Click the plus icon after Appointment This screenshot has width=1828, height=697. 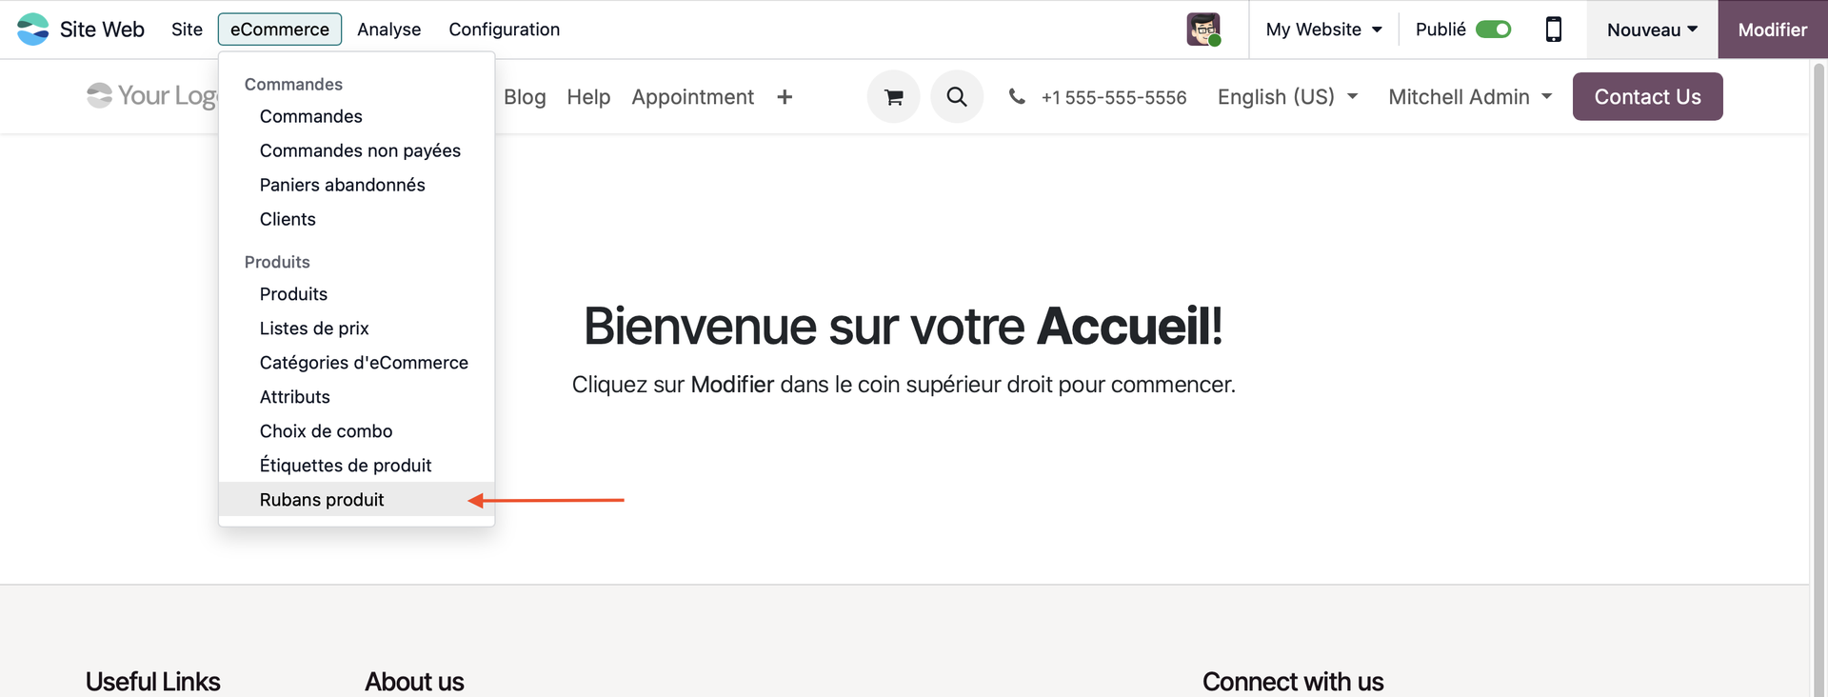click(x=785, y=97)
